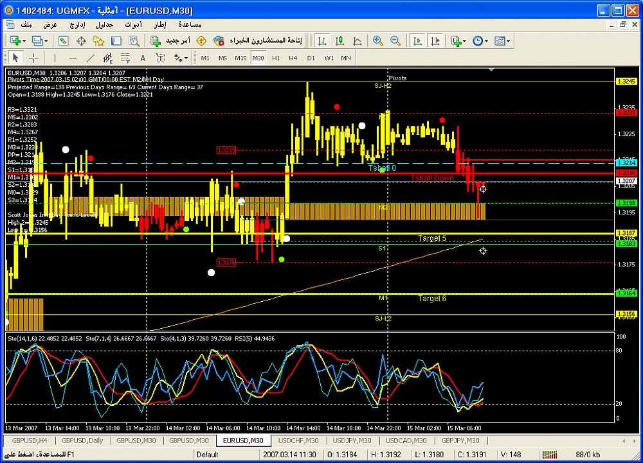
Task: Toggle chart Auto Scroll button
Action: tap(418, 40)
